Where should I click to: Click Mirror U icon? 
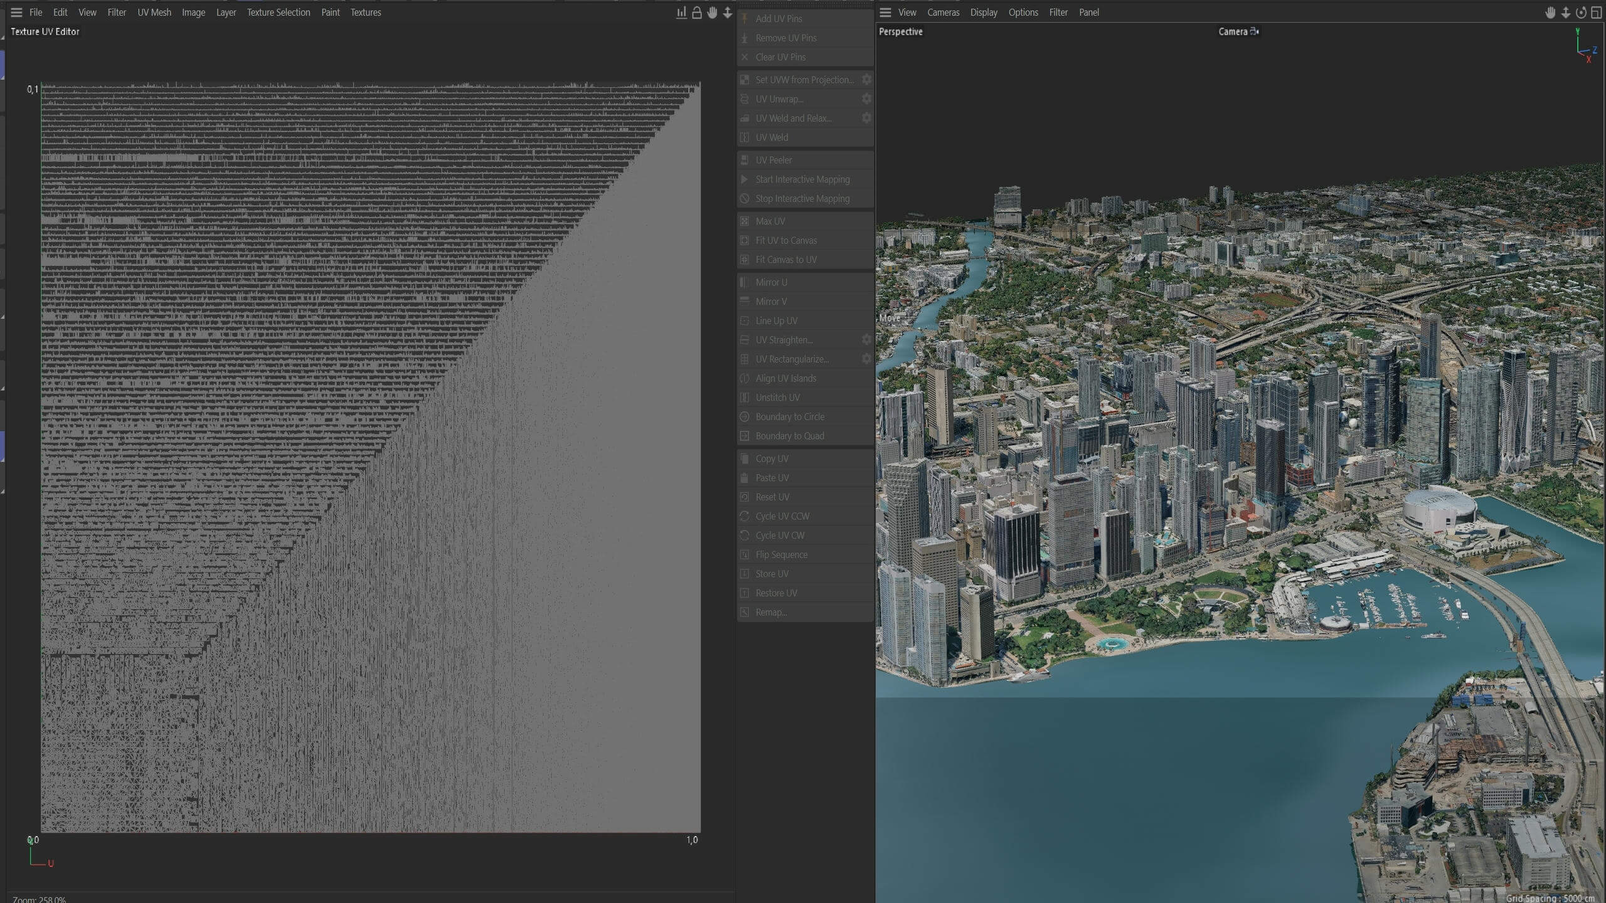[x=745, y=282]
